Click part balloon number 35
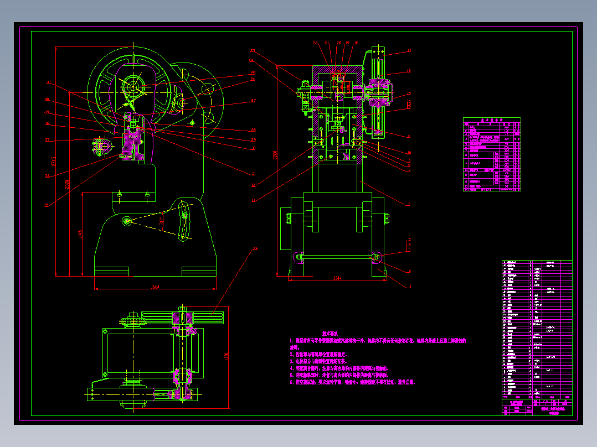Image resolution: width=597 pixels, height=447 pixels. [x=46, y=205]
